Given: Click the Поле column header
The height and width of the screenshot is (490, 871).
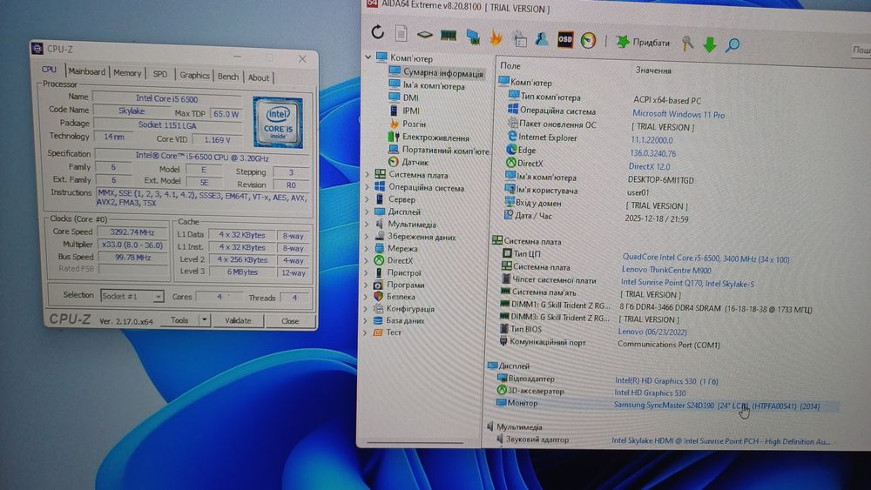Looking at the screenshot, I should click(x=510, y=65).
